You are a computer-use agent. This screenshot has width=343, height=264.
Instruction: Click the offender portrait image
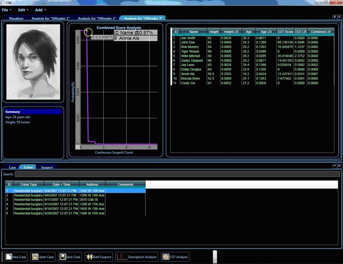33,62
